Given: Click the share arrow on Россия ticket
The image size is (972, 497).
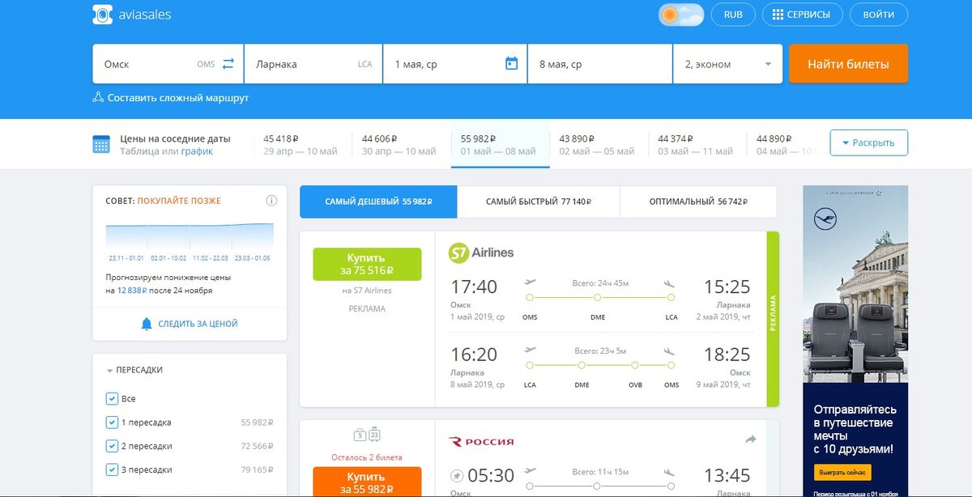Looking at the screenshot, I should 750,439.
